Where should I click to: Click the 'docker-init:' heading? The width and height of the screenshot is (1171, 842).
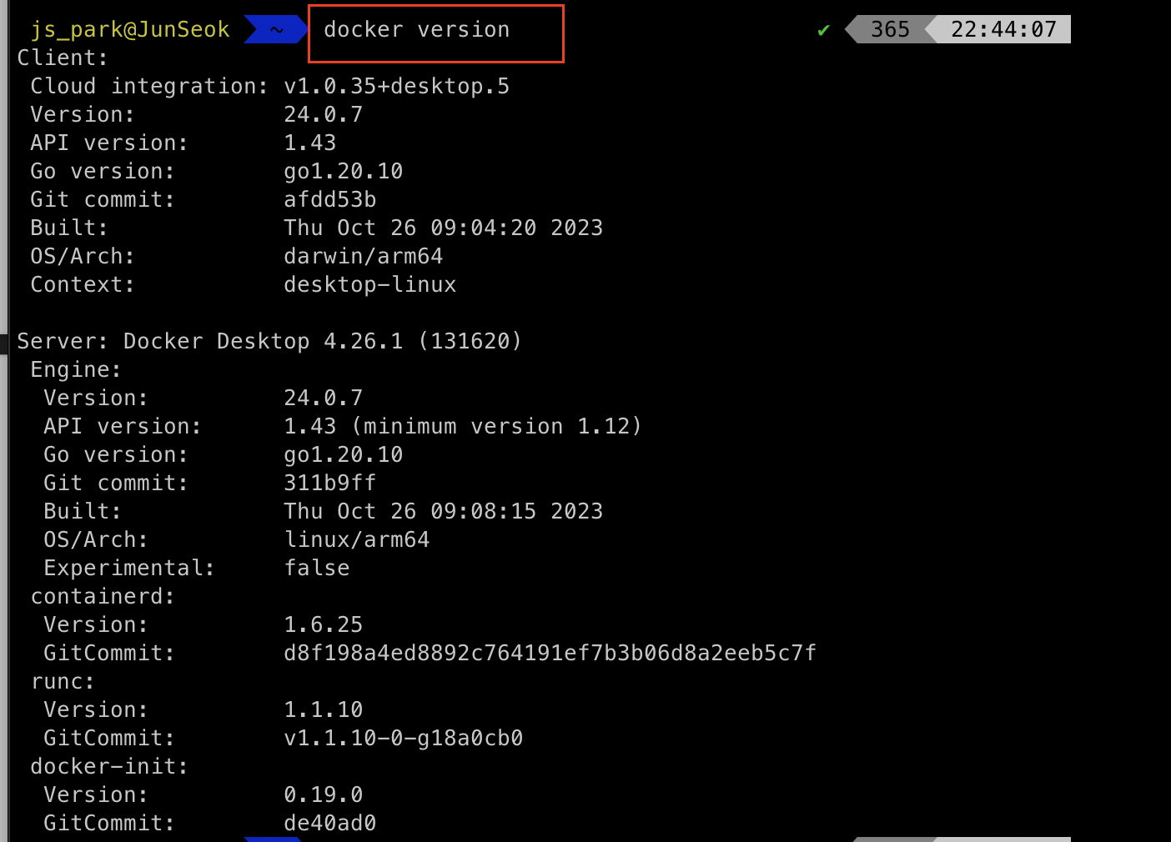pyautogui.click(x=109, y=767)
